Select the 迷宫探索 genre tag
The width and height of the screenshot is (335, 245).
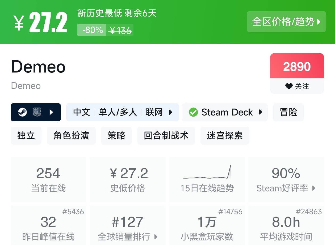225,136
